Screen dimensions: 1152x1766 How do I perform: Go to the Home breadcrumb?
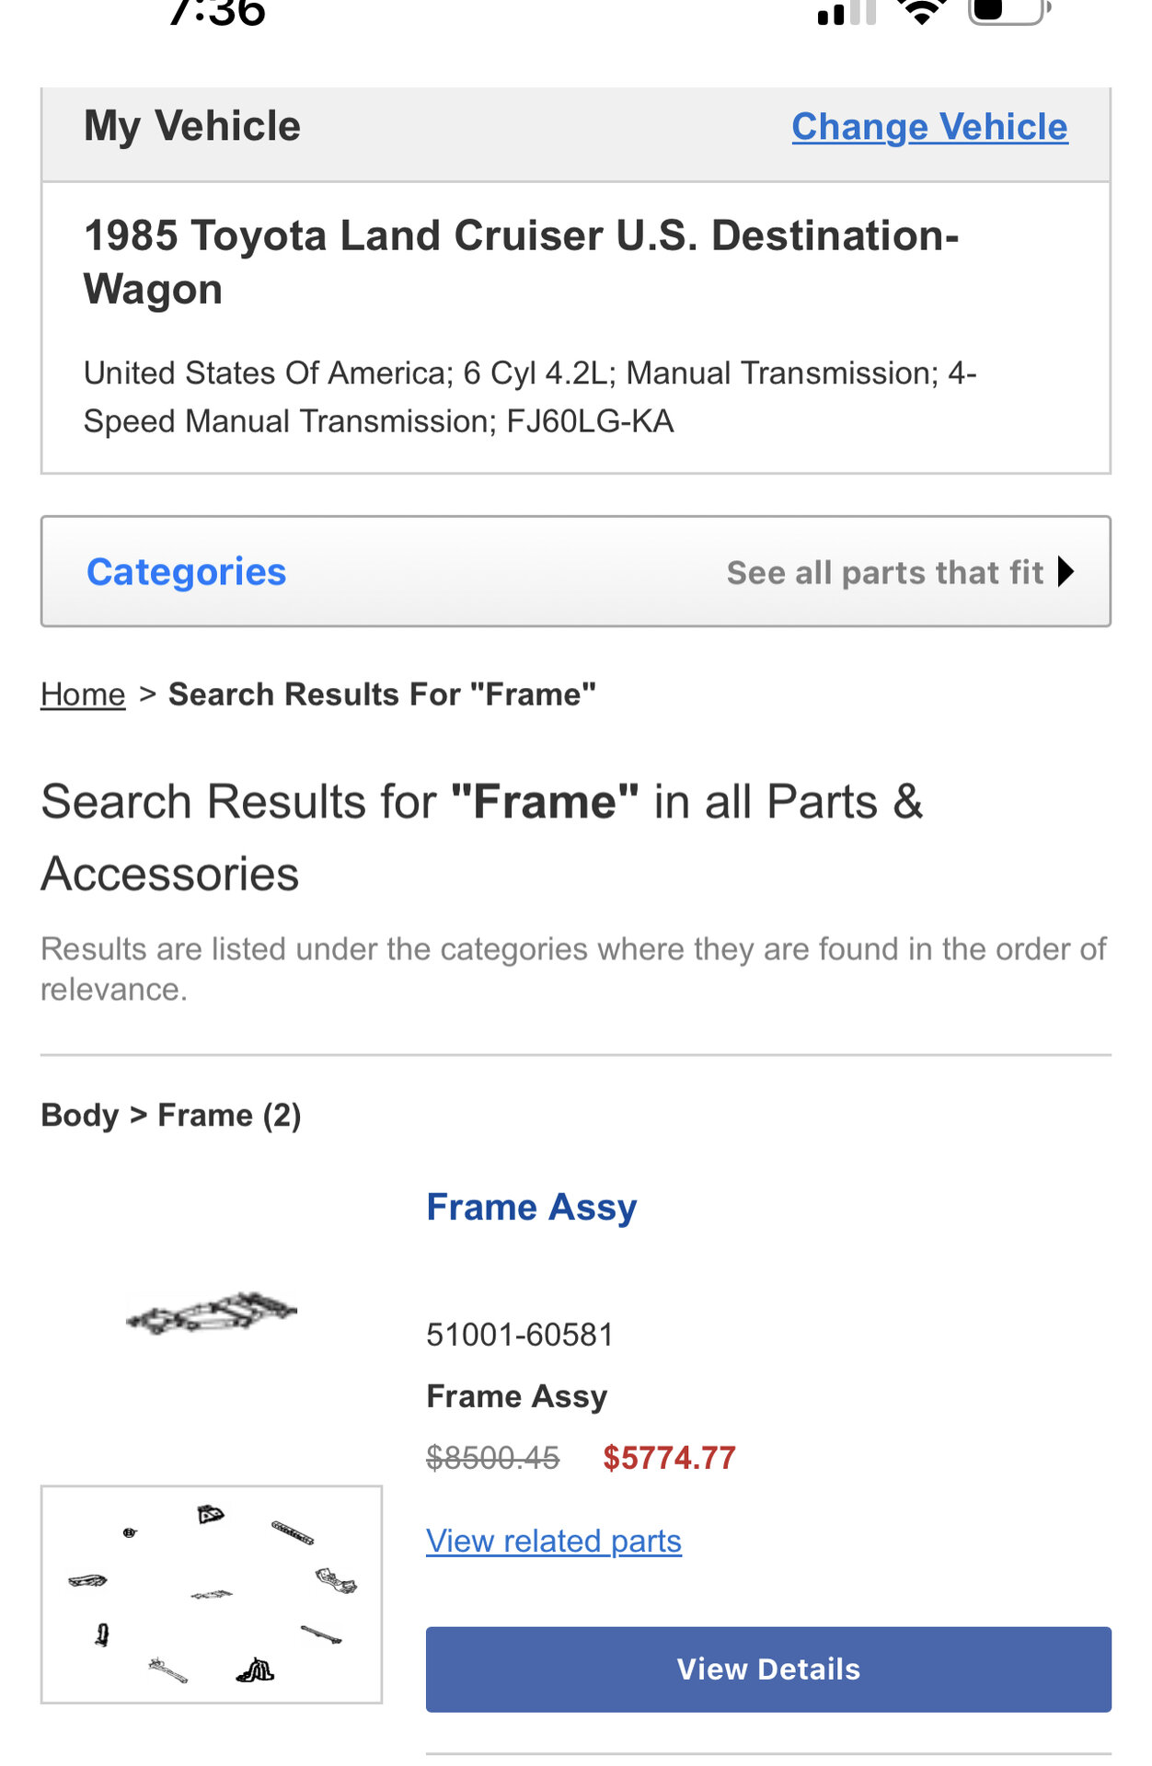(83, 694)
